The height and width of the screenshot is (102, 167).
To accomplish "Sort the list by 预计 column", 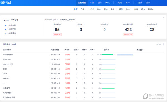I will pyautogui.click(x=76, y=50).
